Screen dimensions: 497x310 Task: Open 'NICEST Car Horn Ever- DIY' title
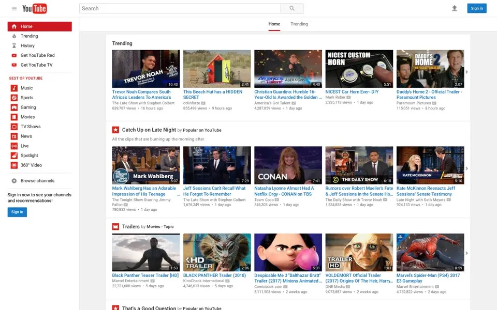(x=352, y=92)
